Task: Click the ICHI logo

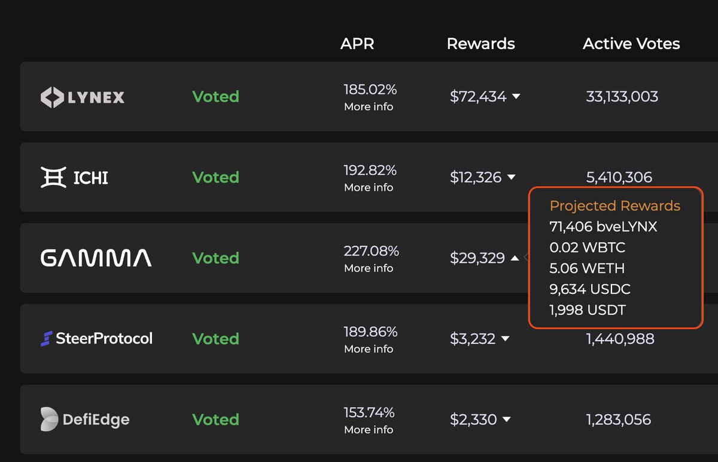Action: tap(74, 178)
